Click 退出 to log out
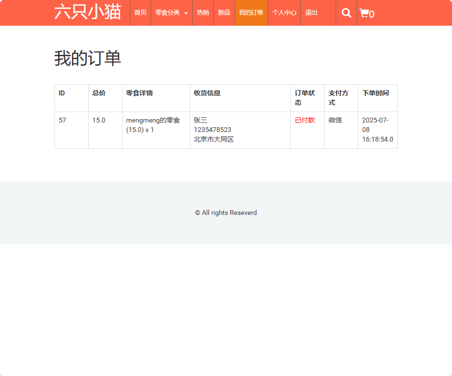This screenshot has height=376, width=452. tap(311, 13)
